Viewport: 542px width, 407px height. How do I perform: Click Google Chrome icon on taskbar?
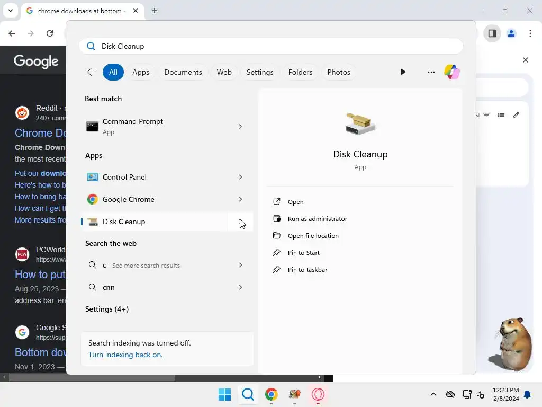[x=272, y=394]
